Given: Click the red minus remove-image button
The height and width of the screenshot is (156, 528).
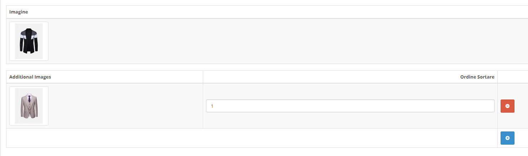Looking at the screenshot, I should point(507,106).
